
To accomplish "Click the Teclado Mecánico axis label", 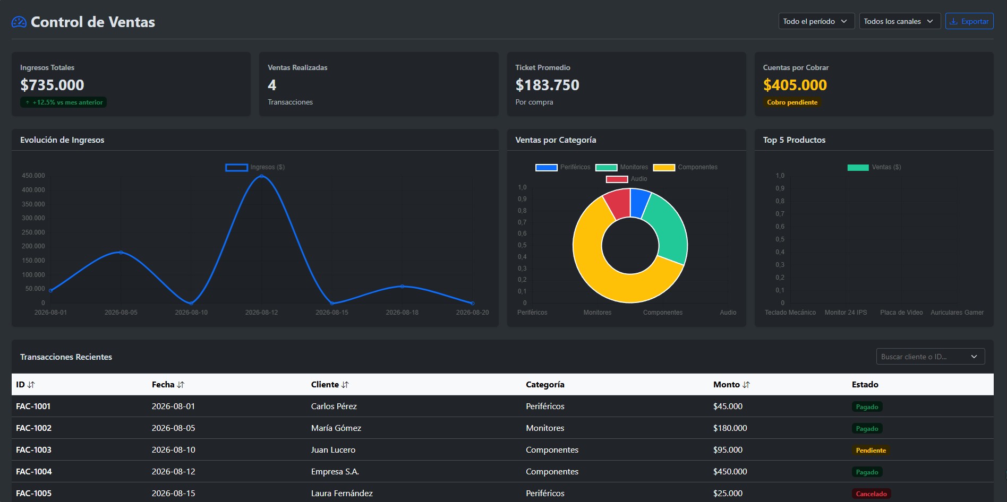I will click(x=790, y=313).
